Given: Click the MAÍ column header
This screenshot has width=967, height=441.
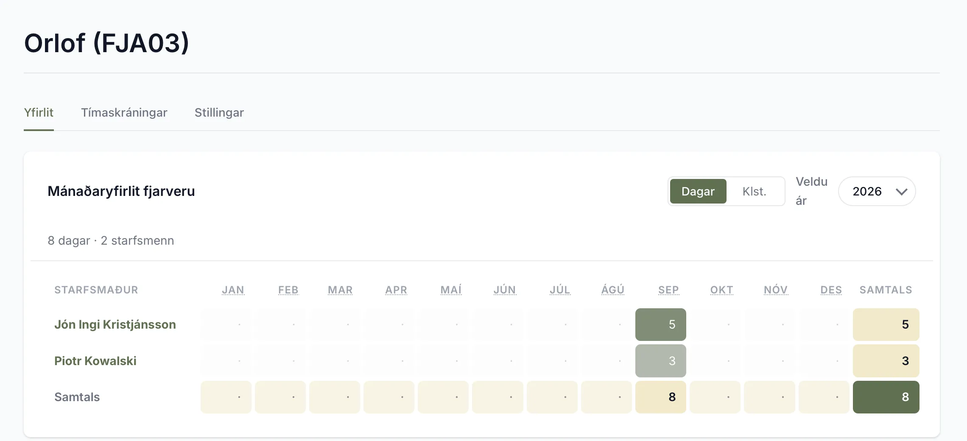Looking at the screenshot, I should 451,290.
